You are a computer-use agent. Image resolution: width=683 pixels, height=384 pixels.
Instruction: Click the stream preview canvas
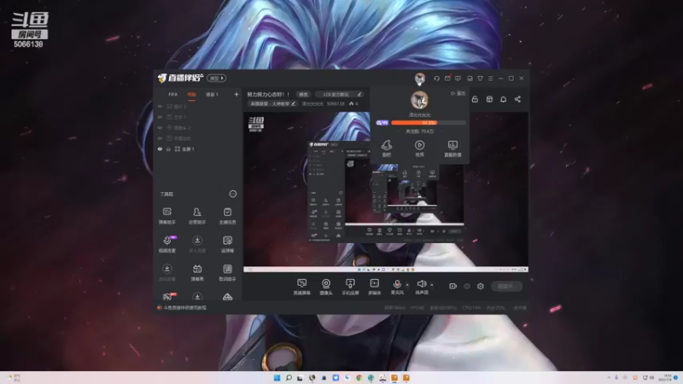tap(386, 191)
